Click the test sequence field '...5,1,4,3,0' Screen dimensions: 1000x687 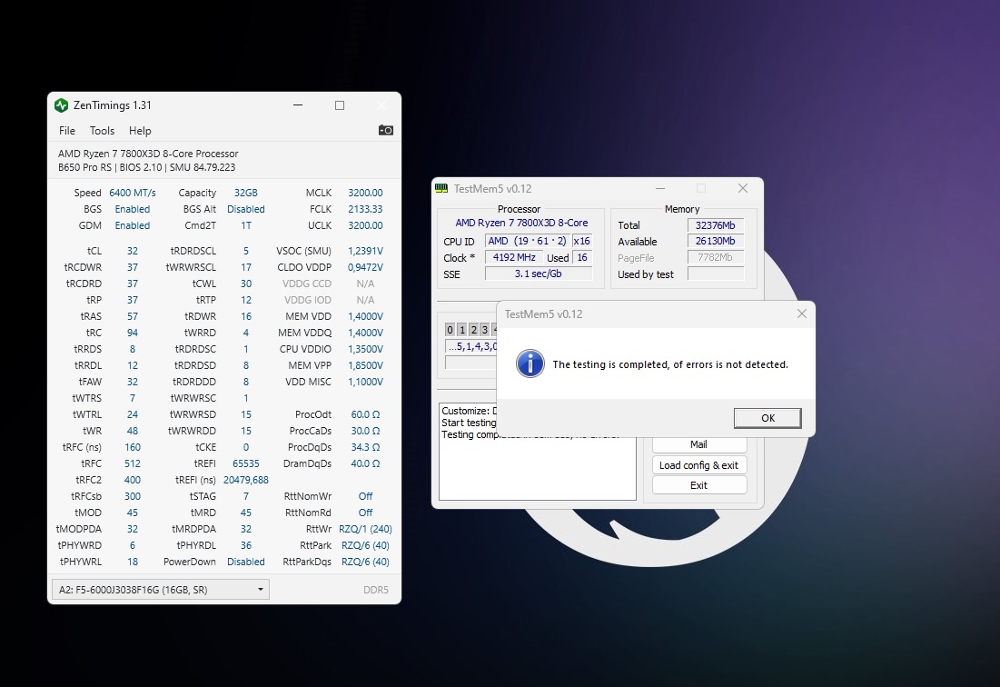(471, 346)
